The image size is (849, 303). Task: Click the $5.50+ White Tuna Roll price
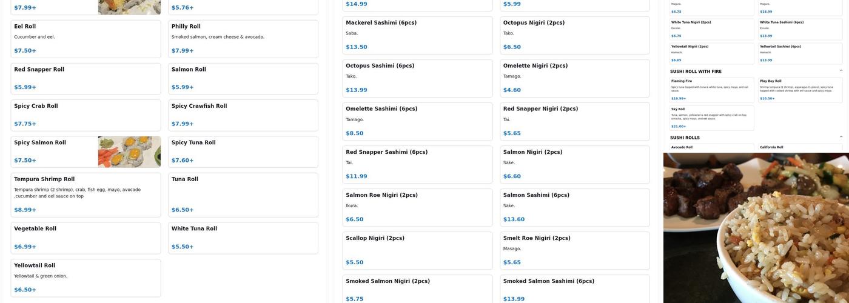183,247
